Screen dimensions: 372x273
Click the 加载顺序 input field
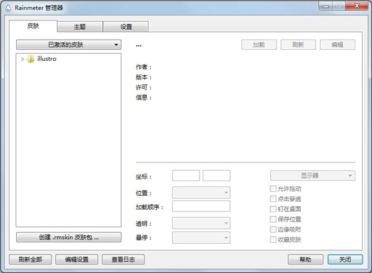[201, 206]
